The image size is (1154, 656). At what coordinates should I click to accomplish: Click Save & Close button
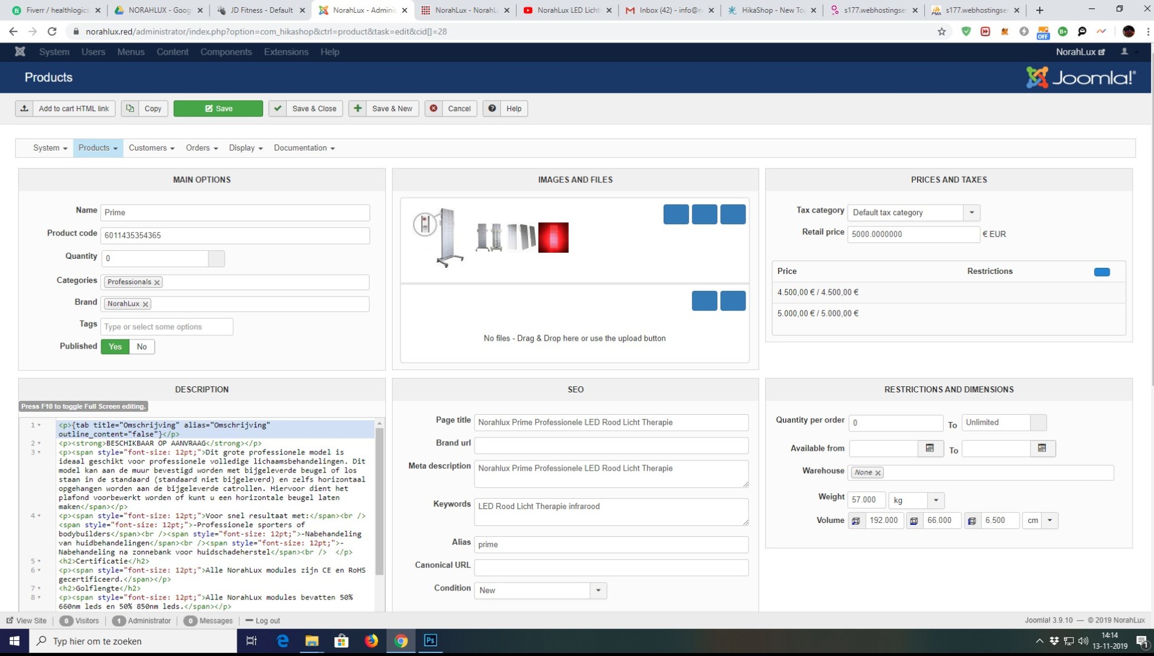pyautogui.click(x=306, y=109)
